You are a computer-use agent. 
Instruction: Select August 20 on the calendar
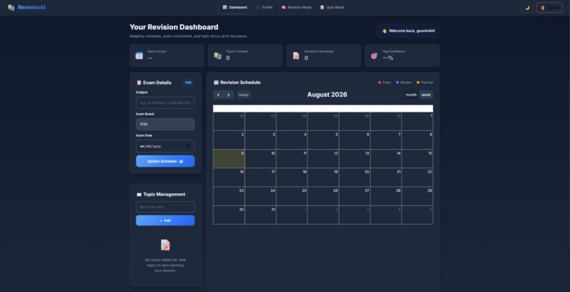point(354,177)
